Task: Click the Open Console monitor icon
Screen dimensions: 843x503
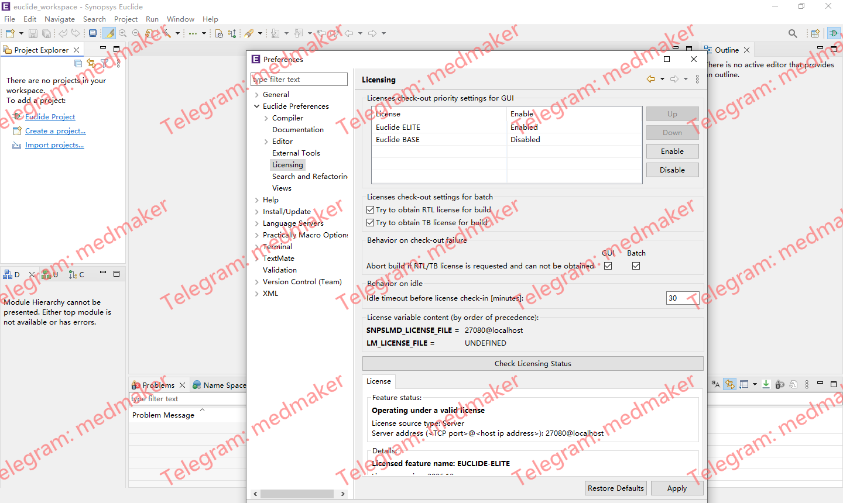Action: (92, 33)
